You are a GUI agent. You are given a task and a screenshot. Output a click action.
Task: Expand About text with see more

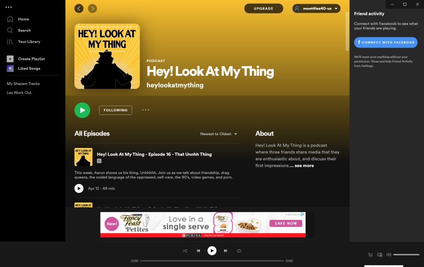click(304, 165)
